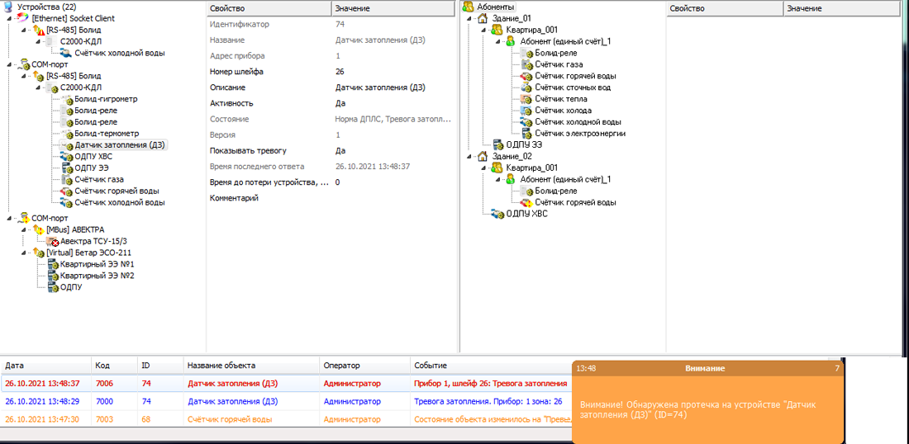Sort events by the Дата column header

pos(45,365)
